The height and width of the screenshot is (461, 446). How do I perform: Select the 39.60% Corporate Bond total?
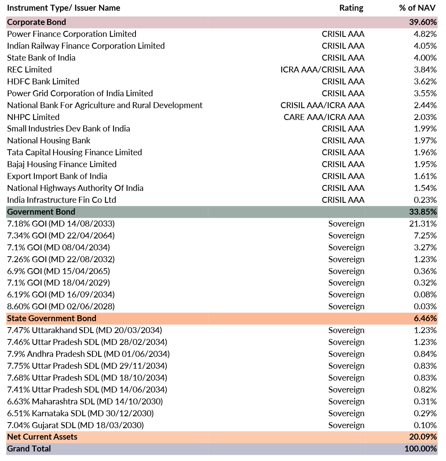pos(423,22)
